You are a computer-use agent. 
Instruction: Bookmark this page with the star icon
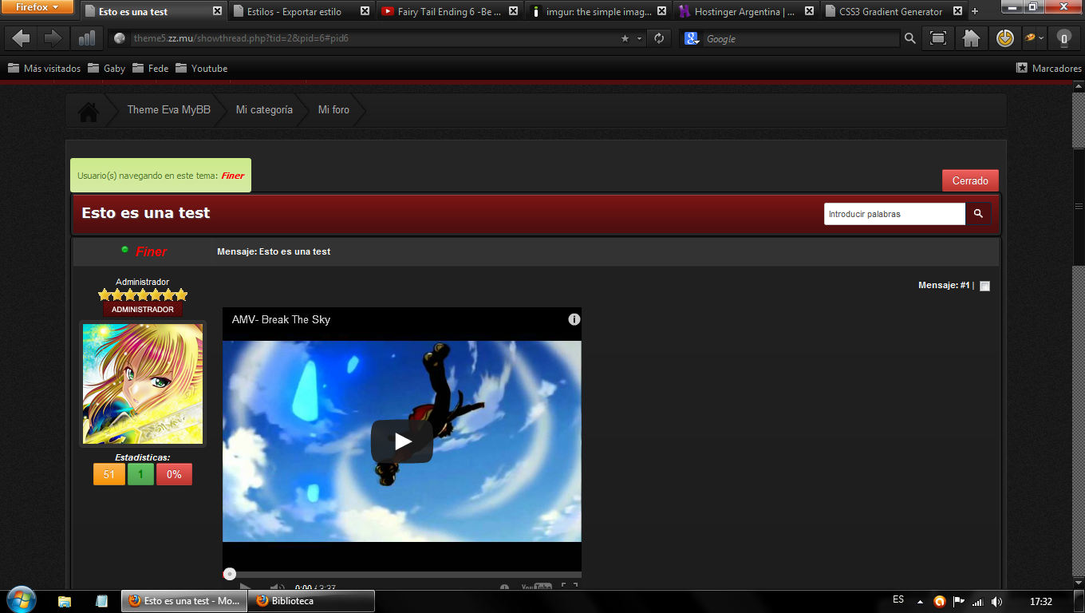tap(625, 38)
